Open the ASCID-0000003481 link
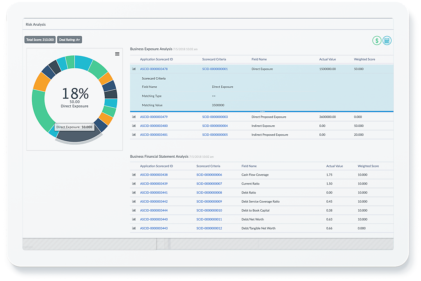The width and height of the screenshot is (421, 281). 154,135
